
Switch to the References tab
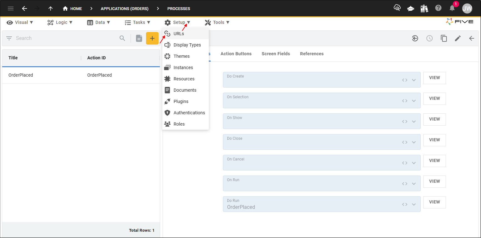pos(312,54)
